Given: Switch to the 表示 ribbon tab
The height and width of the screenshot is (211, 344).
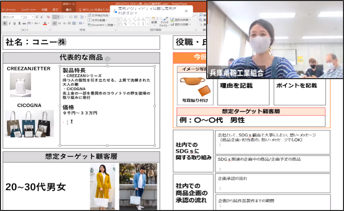Looking at the screenshot, I should [x=55, y=9].
